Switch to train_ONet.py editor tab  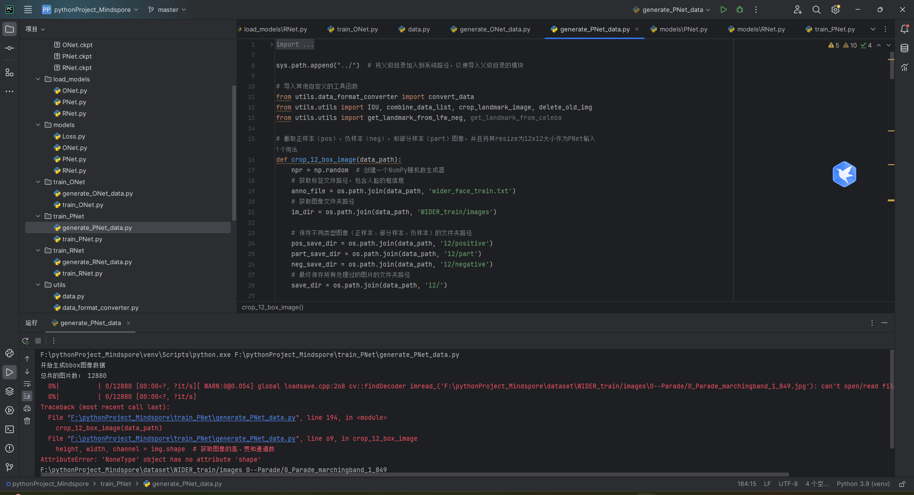point(353,29)
